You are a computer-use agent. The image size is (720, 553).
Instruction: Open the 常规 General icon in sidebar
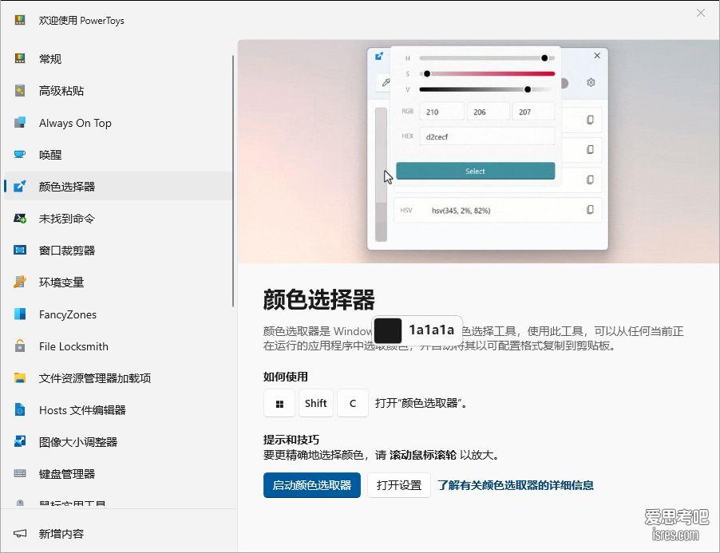click(x=20, y=58)
